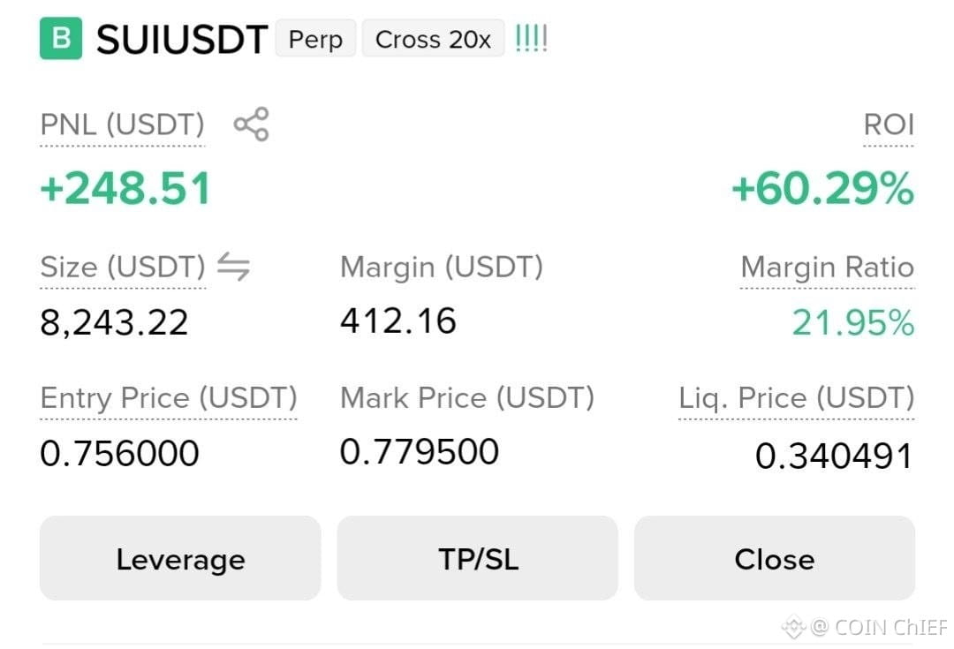Click the green B position badge
Screen dimensions: 954x649
[x=61, y=38]
